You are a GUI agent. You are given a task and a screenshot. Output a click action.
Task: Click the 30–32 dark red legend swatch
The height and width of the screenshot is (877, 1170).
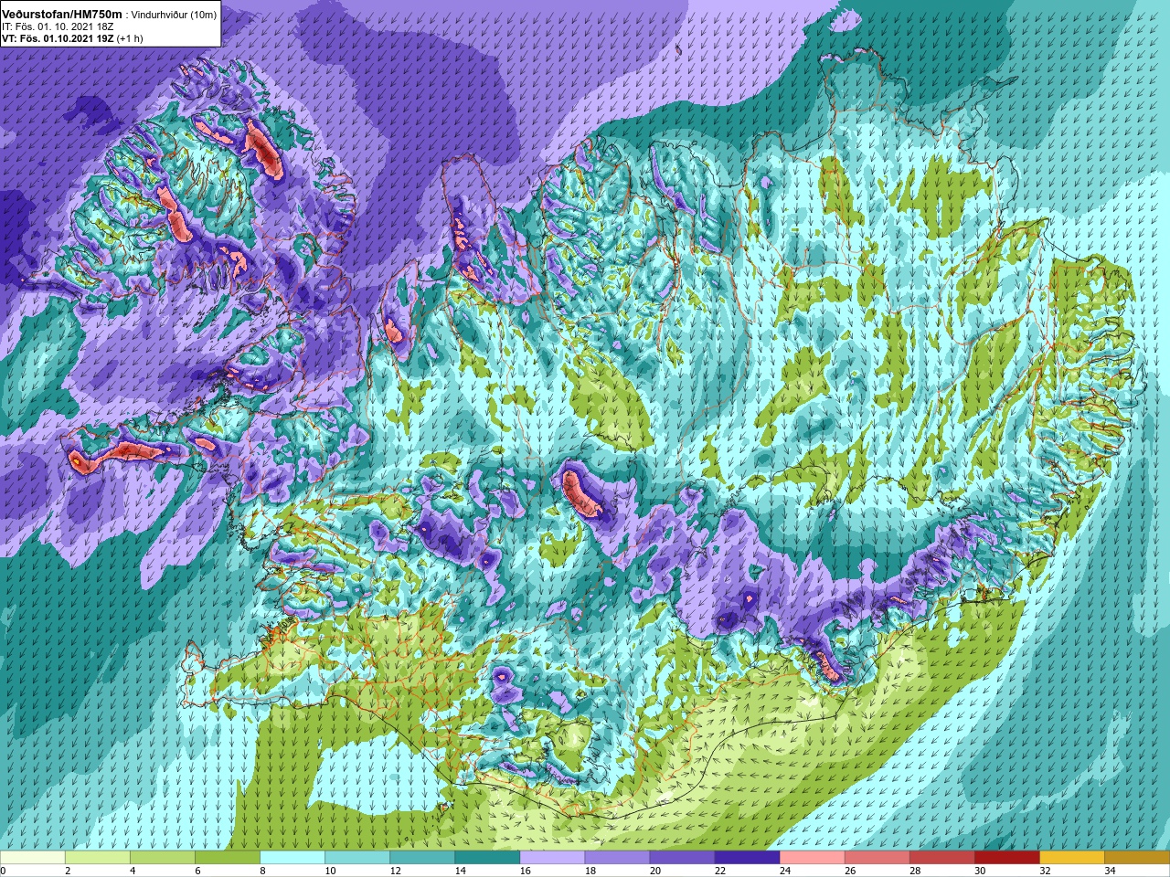(x=1006, y=858)
